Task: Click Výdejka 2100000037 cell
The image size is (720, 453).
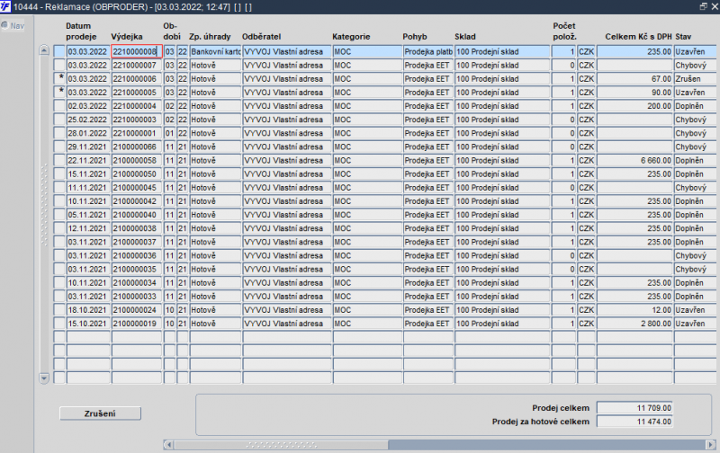Action: point(137,242)
